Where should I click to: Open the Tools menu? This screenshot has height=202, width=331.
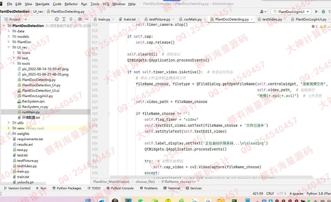click(95, 4)
